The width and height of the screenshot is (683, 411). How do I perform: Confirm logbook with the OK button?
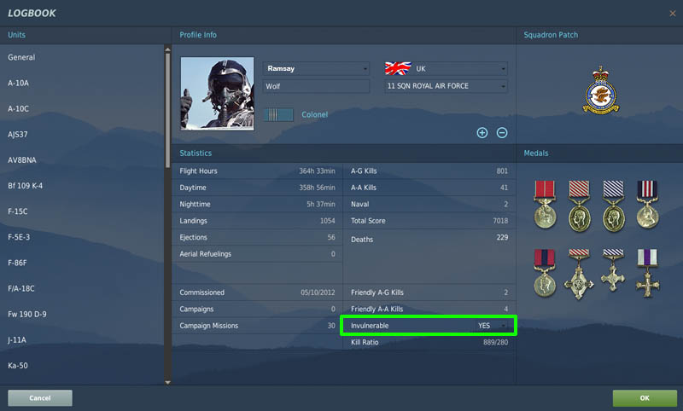[645, 398]
